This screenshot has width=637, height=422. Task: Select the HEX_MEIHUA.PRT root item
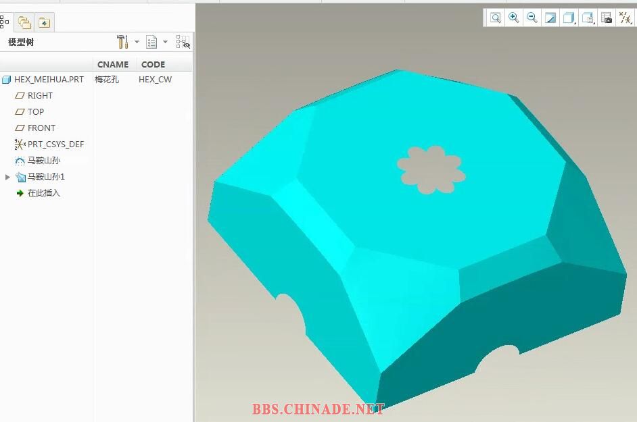48,80
